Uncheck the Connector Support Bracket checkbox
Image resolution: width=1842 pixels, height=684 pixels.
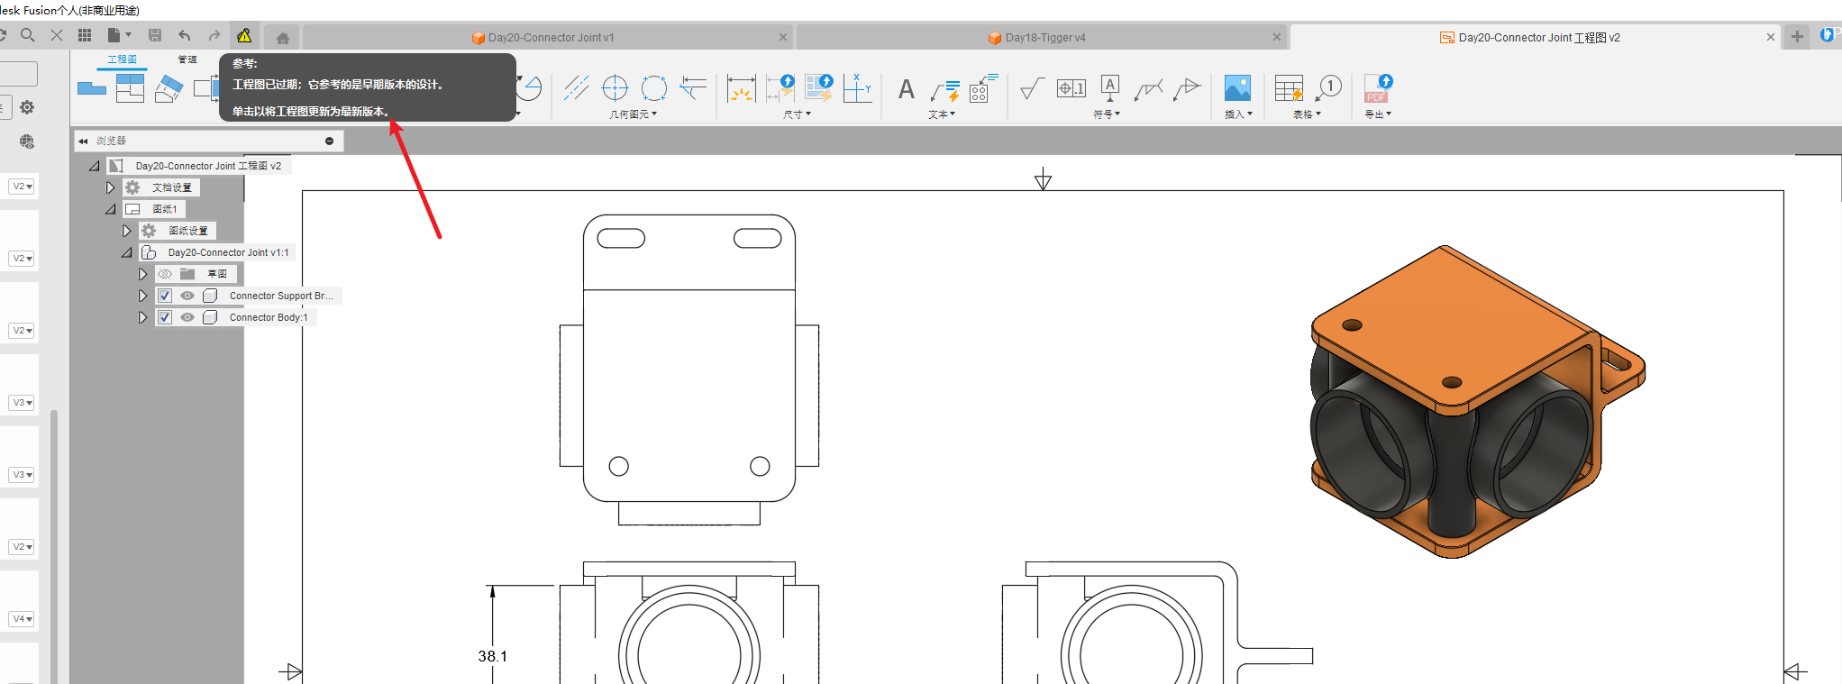[x=165, y=296]
